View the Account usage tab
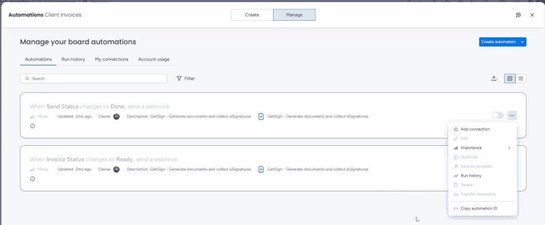Image resolution: width=545 pixels, height=225 pixels. coord(154,60)
